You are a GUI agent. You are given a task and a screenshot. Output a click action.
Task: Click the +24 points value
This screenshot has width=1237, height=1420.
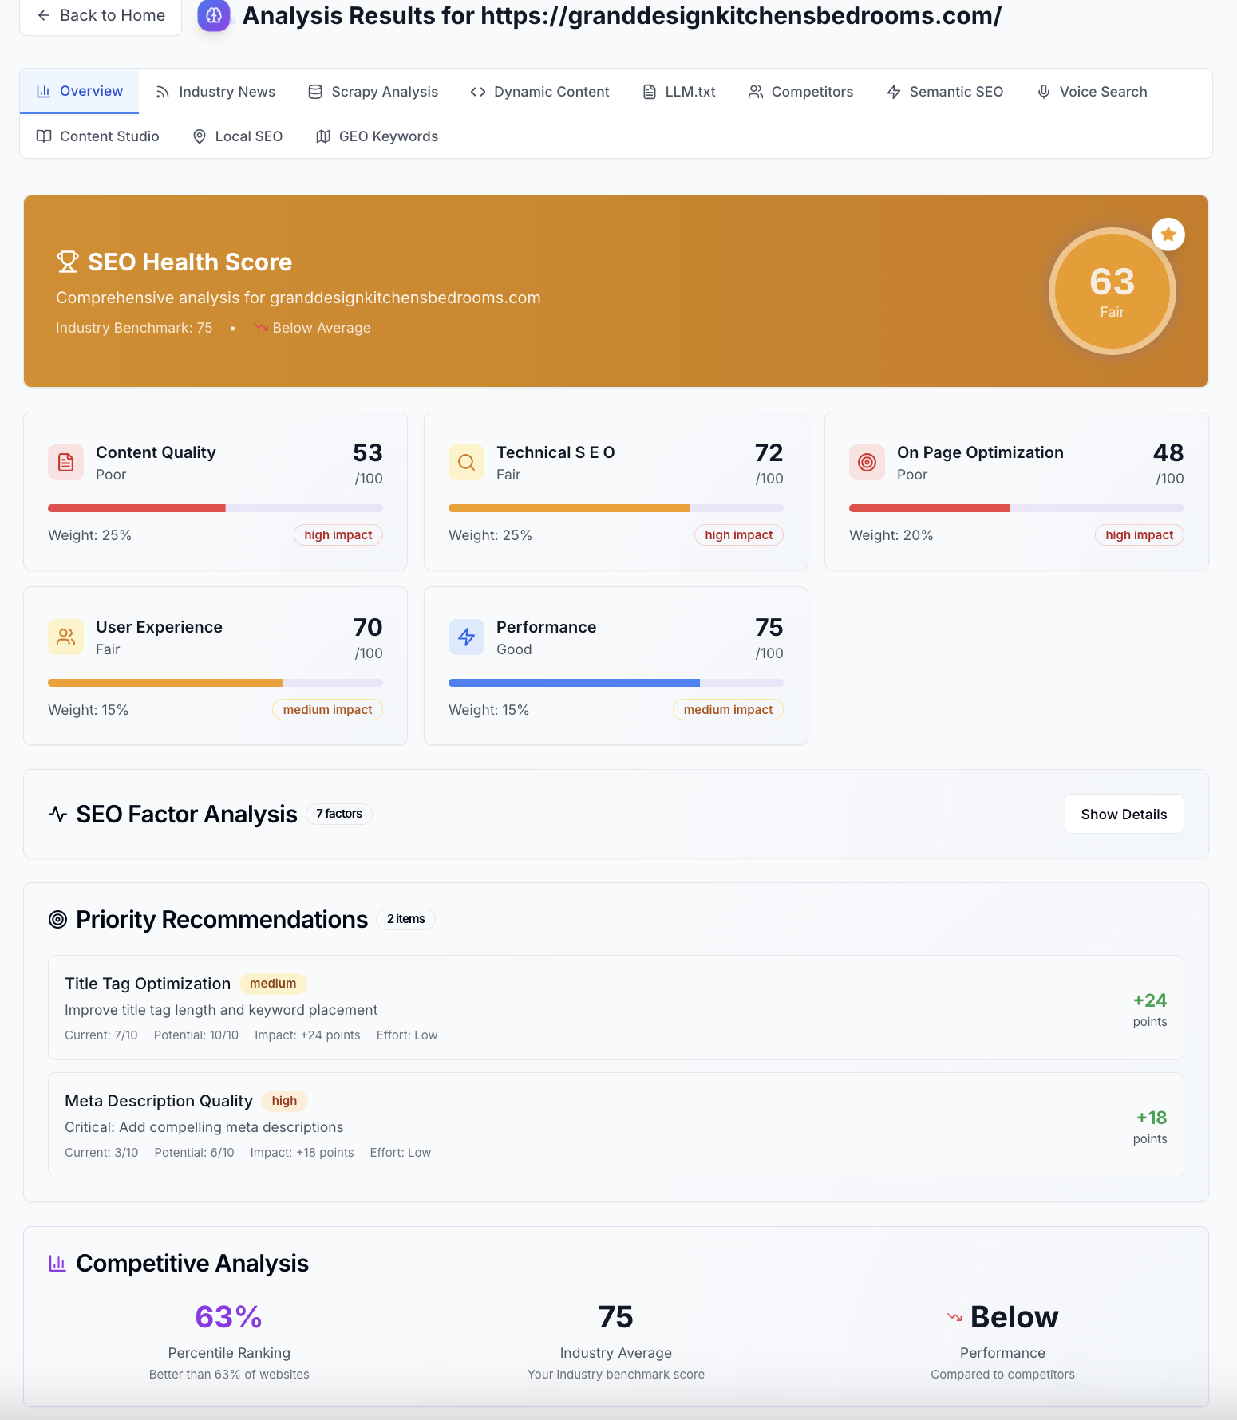1150,1000
